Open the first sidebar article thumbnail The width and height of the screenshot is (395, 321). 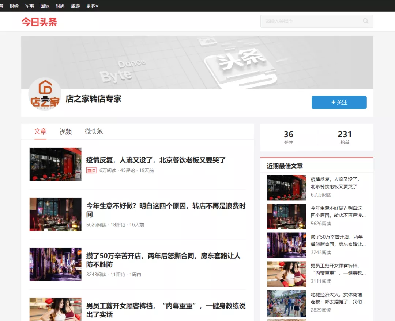click(286, 187)
